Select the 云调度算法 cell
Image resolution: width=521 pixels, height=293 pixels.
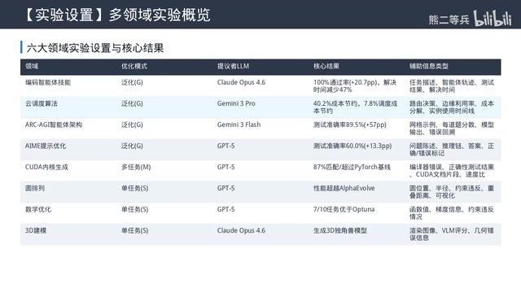[x=42, y=103]
